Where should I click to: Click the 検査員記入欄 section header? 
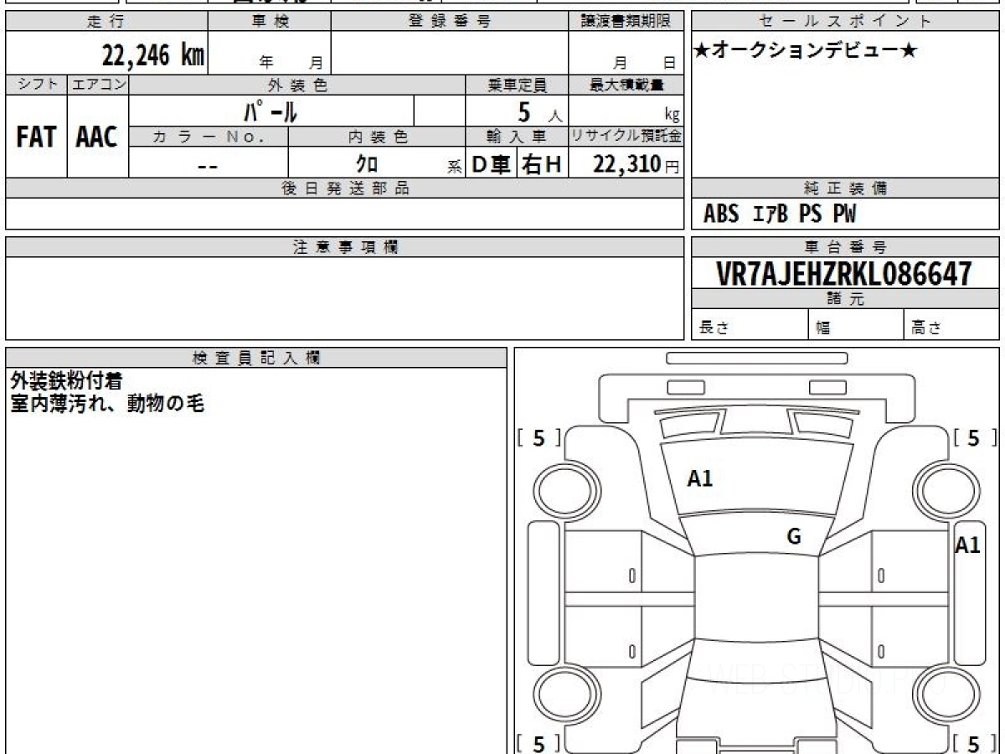pos(256,358)
